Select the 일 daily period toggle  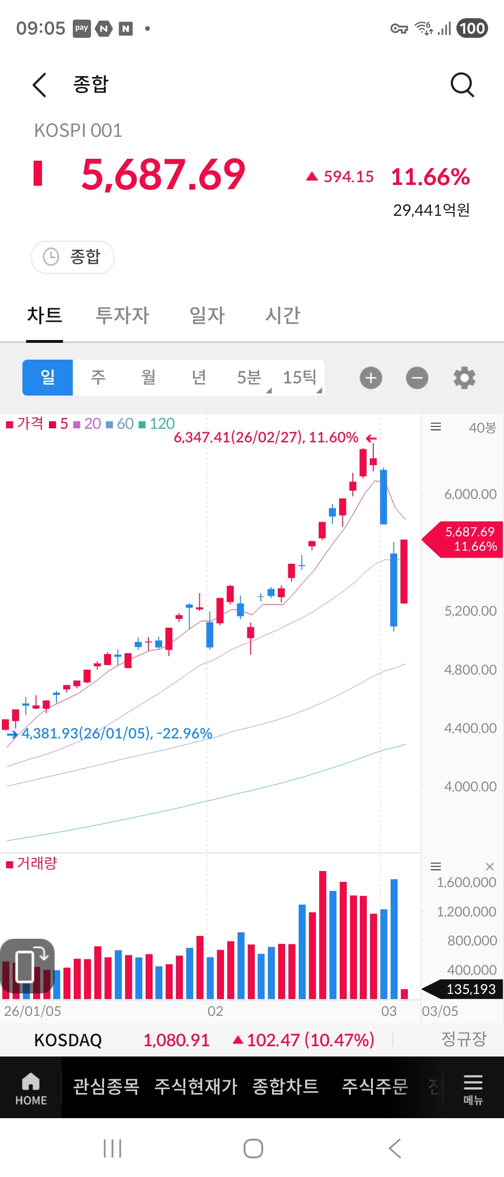[48, 377]
